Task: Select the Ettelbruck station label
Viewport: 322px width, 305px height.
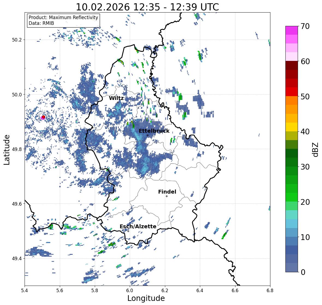Action: point(154,131)
